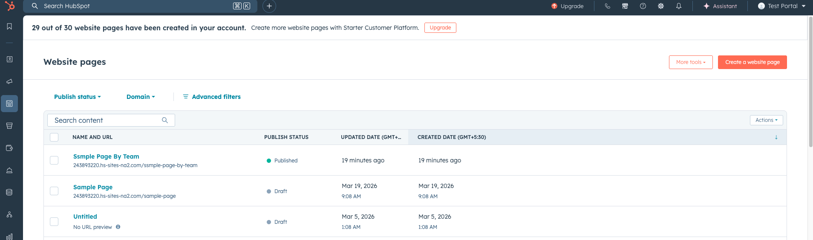Open the Test Portal account menu
813x240 pixels.
pyautogui.click(x=782, y=6)
